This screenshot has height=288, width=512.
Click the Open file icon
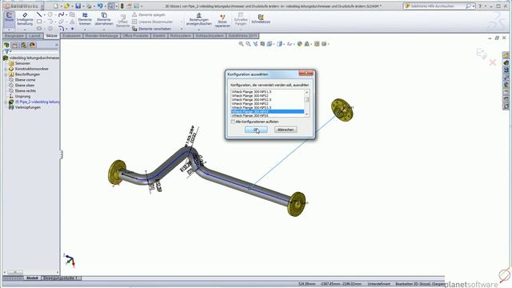point(66,6)
